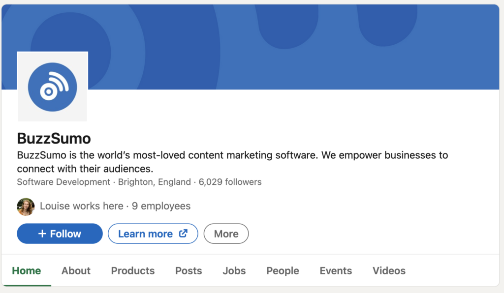The width and height of the screenshot is (504, 293).
Task: Open the Products tab
Action: 132,271
